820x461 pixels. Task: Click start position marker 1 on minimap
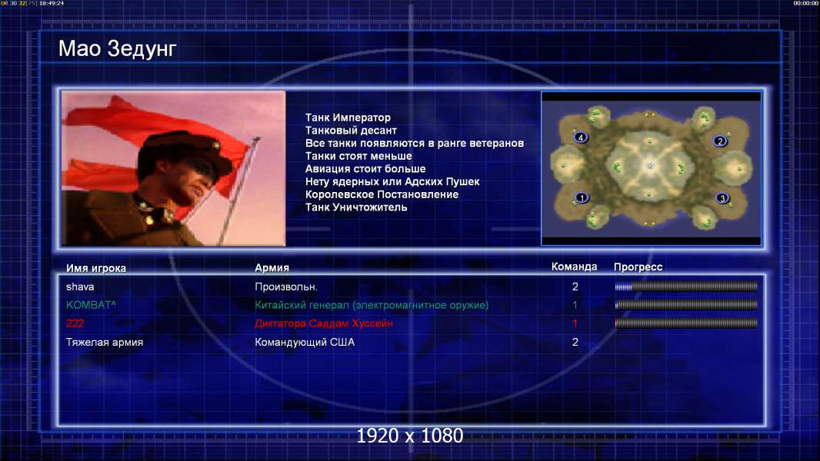pos(582,198)
